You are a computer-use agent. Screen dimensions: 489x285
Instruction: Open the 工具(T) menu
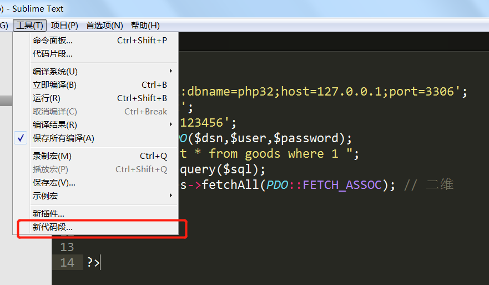pos(29,26)
